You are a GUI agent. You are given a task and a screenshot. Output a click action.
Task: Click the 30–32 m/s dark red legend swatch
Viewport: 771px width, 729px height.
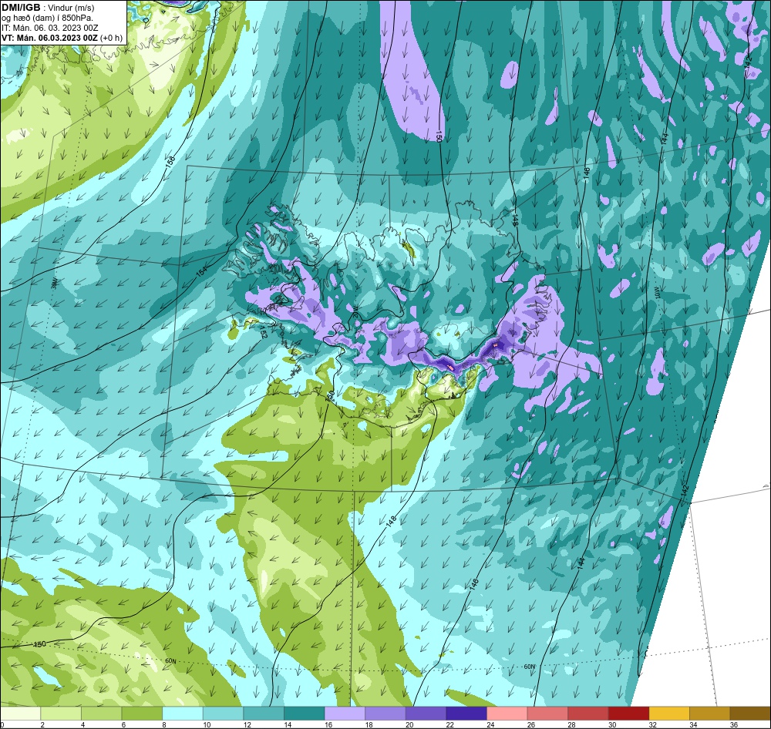click(629, 714)
